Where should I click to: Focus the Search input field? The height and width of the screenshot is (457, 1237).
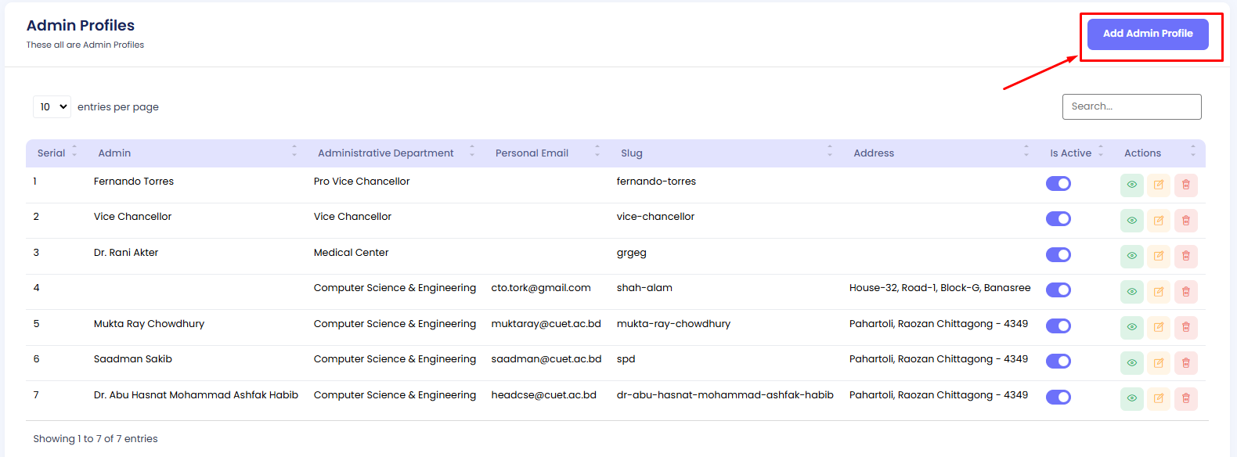coord(1131,107)
